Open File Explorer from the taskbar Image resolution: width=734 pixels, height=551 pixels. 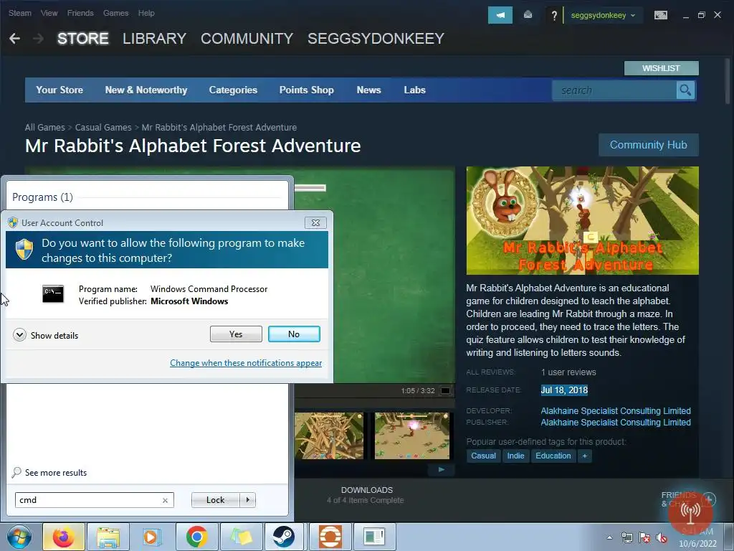[108, 537]
